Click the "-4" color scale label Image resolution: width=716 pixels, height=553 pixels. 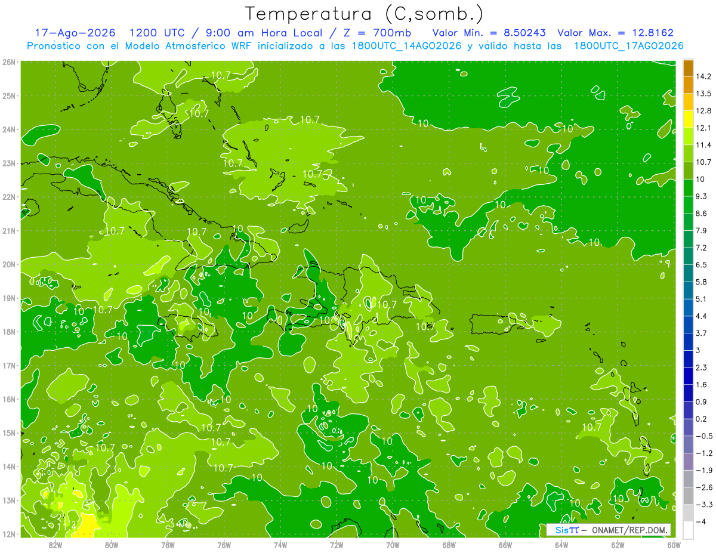click(x=700, y=521)
